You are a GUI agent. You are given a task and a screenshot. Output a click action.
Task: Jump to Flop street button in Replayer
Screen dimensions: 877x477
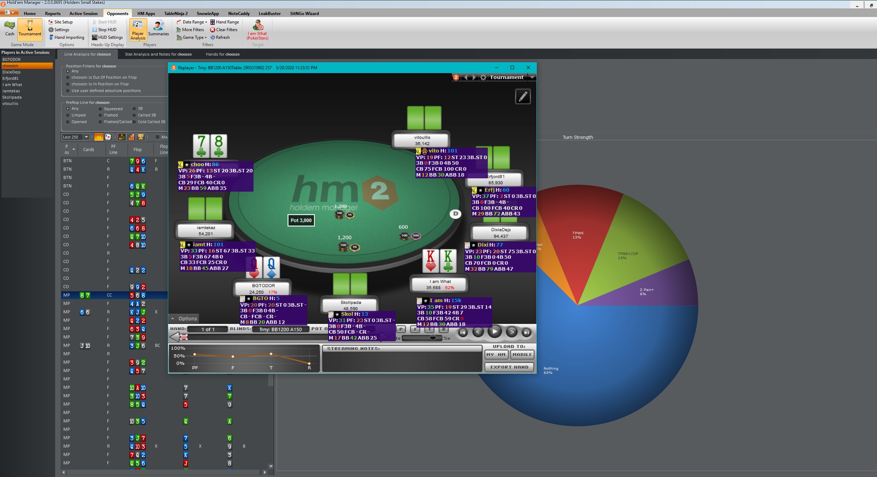click(415, 329)
